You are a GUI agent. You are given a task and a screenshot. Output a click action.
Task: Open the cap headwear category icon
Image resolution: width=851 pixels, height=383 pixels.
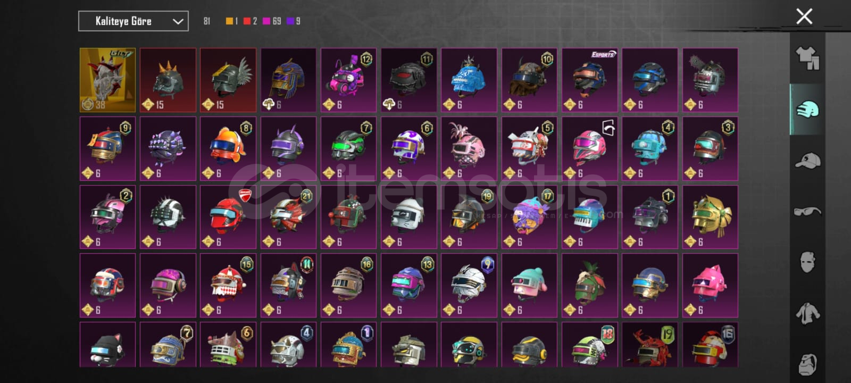tap(807, 160)
